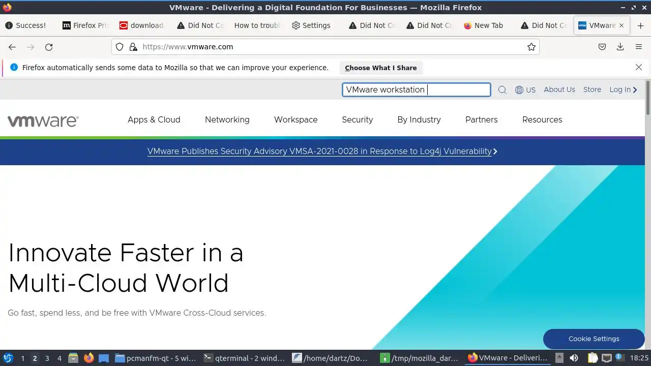The height and width of the screenshot is (366, 651).
Task: Click the padlock site security icon
Action: click(133, 47)
